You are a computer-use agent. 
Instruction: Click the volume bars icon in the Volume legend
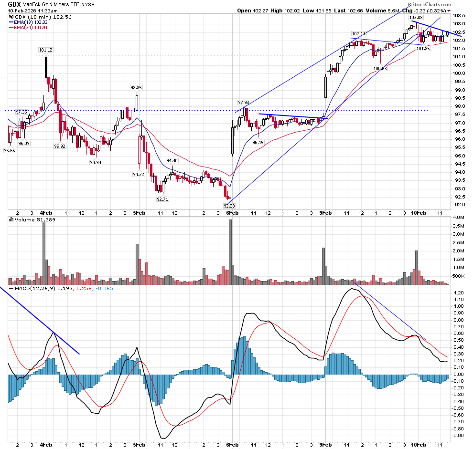pos(11,219)
